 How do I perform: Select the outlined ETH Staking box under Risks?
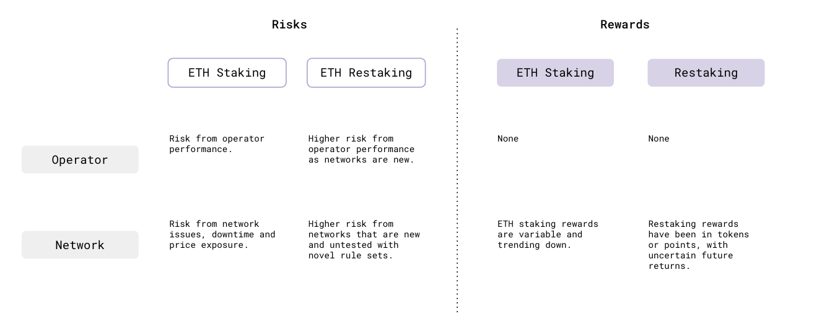[227, 73]
